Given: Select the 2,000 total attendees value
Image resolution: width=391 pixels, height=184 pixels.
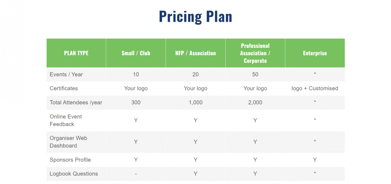Looking at the screenshot, I should pyautogui.click(x=255, y=102).
